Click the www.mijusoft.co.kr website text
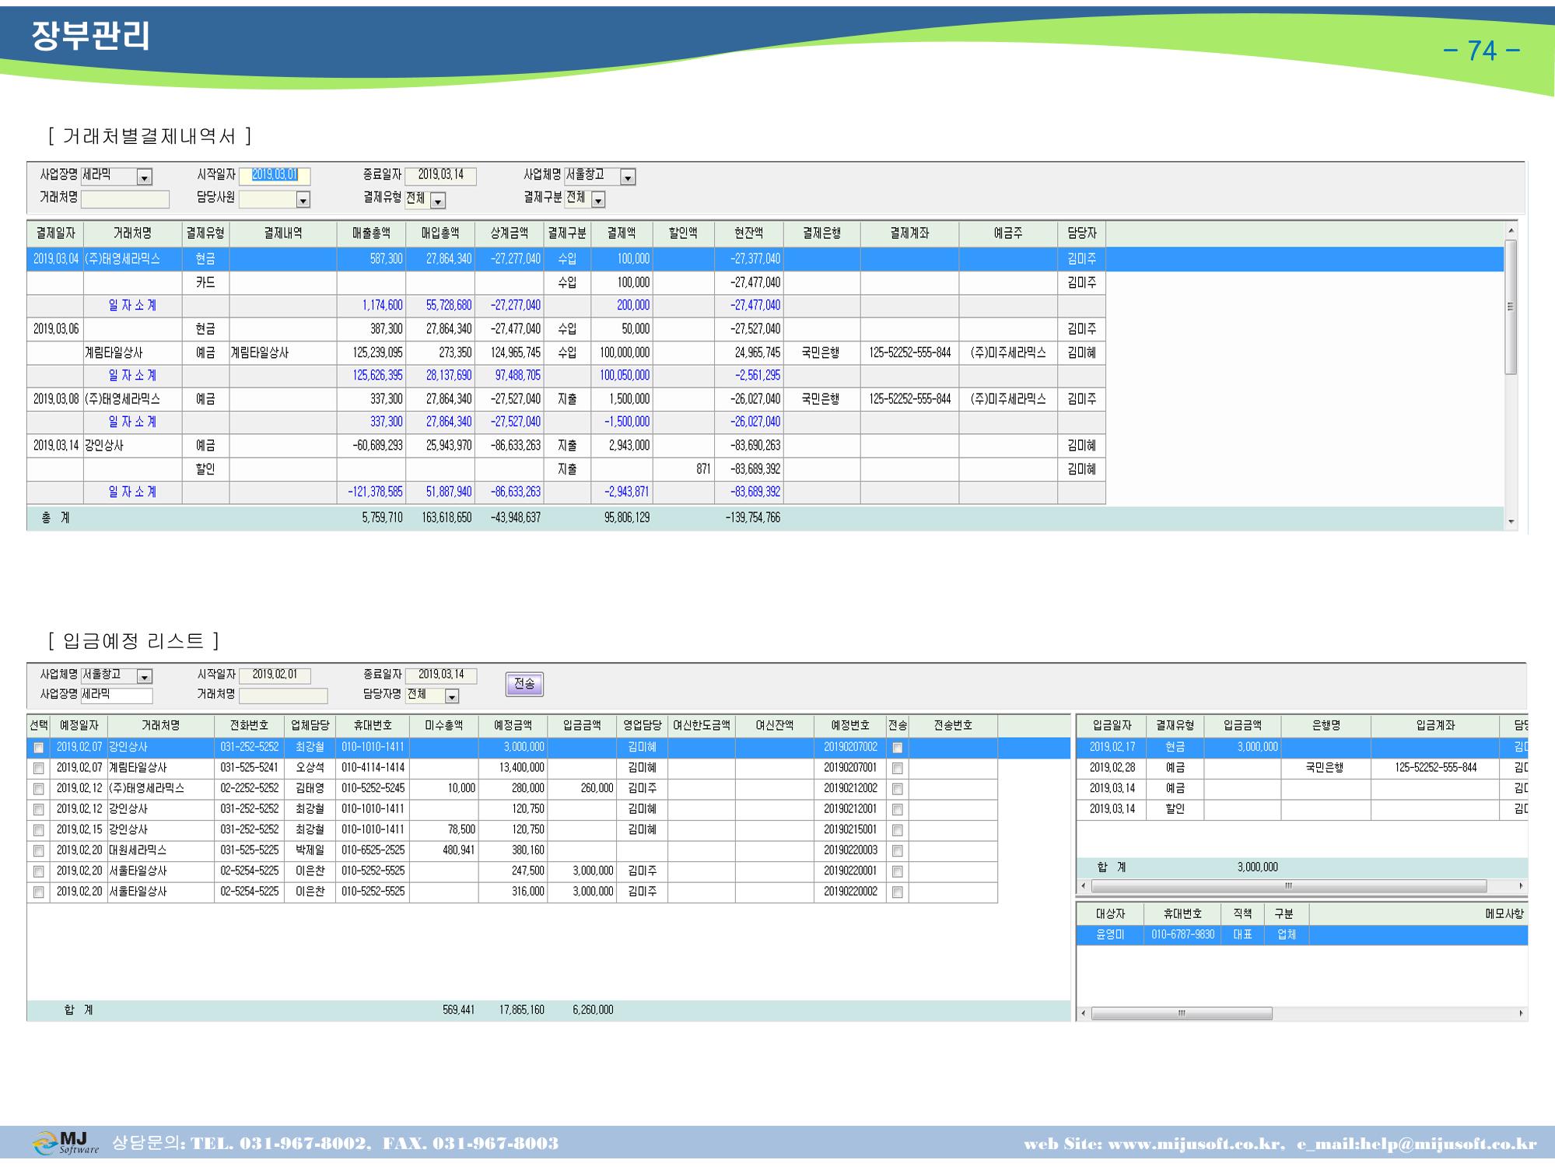The height and width of the screenshot is (1167, 1555). pyautogui.click(x=1195, y=1144)
